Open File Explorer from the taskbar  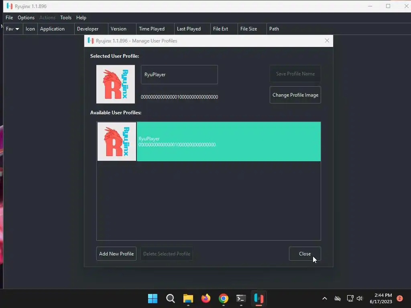click(x=188, y=298)
